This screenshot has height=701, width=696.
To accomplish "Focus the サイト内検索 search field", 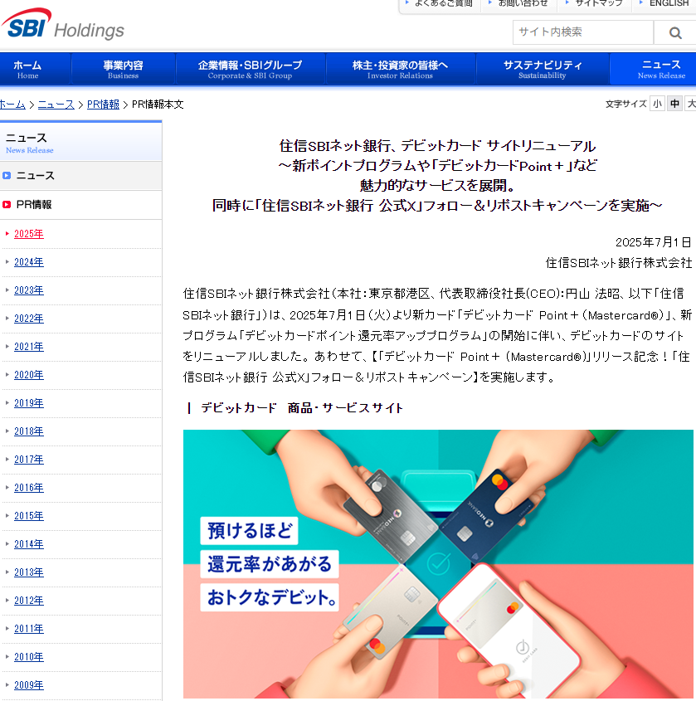I will pos(583,32).
